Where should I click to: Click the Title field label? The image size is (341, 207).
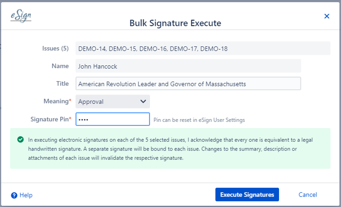click(x=62, y=84)
